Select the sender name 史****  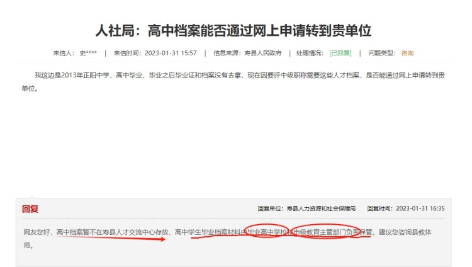pos(88,53)
